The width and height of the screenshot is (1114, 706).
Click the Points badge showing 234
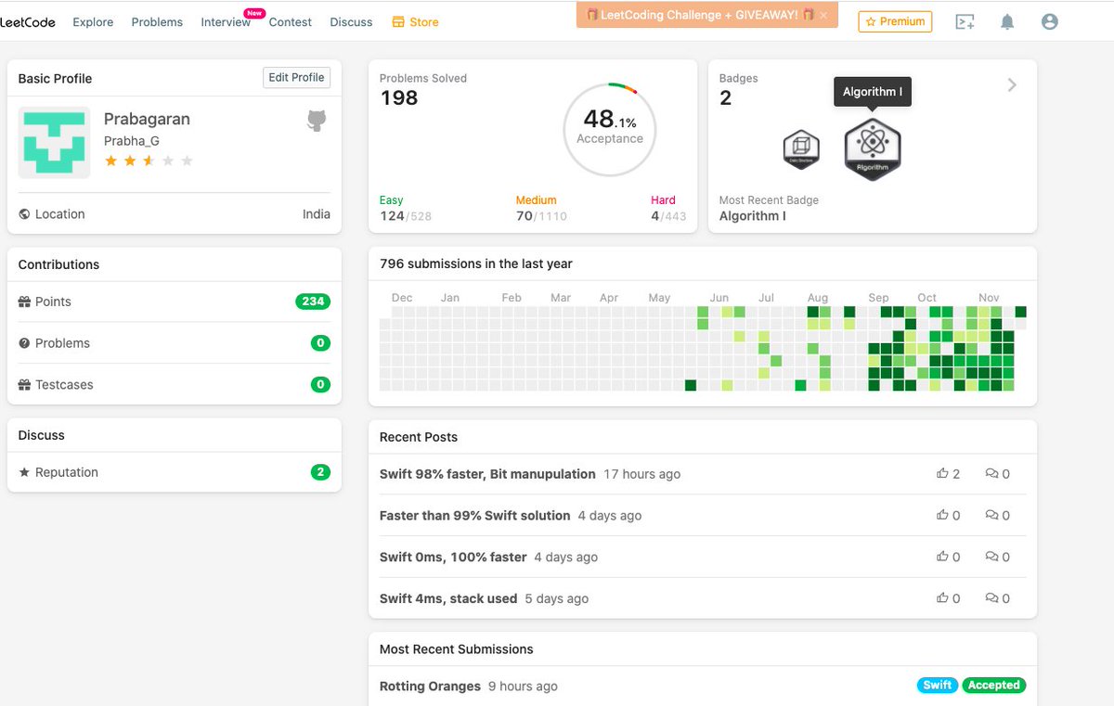point(313,302)
